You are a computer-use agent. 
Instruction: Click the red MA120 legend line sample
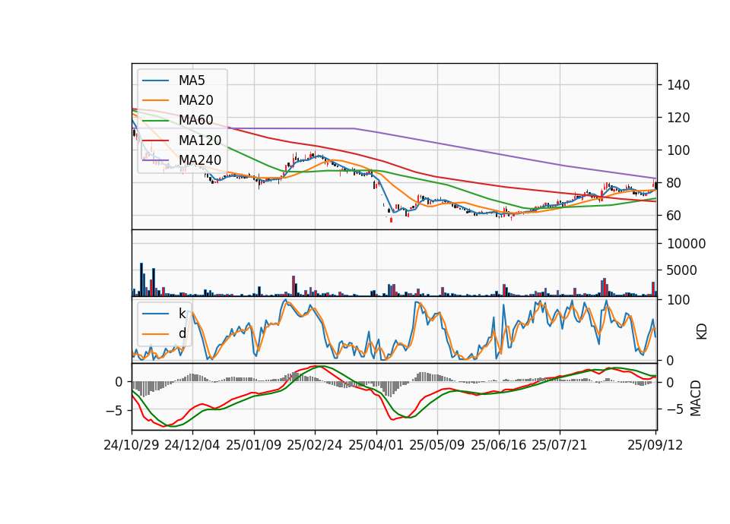pos(155,140)
